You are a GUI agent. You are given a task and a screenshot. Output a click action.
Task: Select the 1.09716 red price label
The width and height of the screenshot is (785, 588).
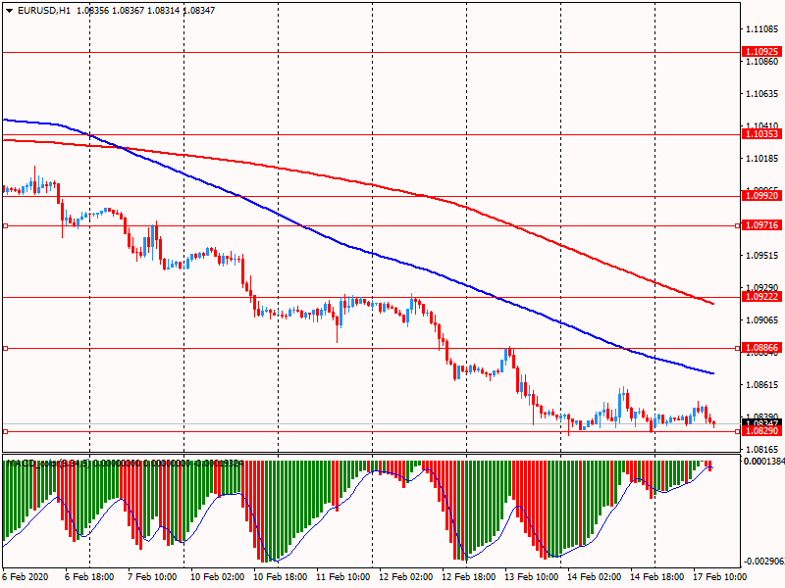(762, 225)
